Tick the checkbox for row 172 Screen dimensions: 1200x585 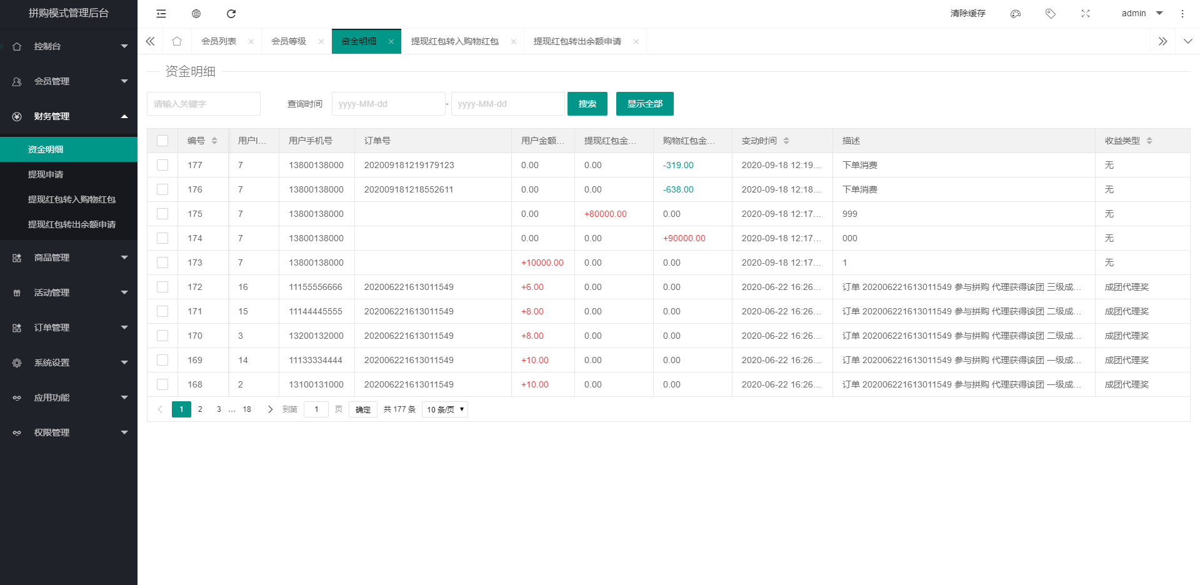pos(162,287)
